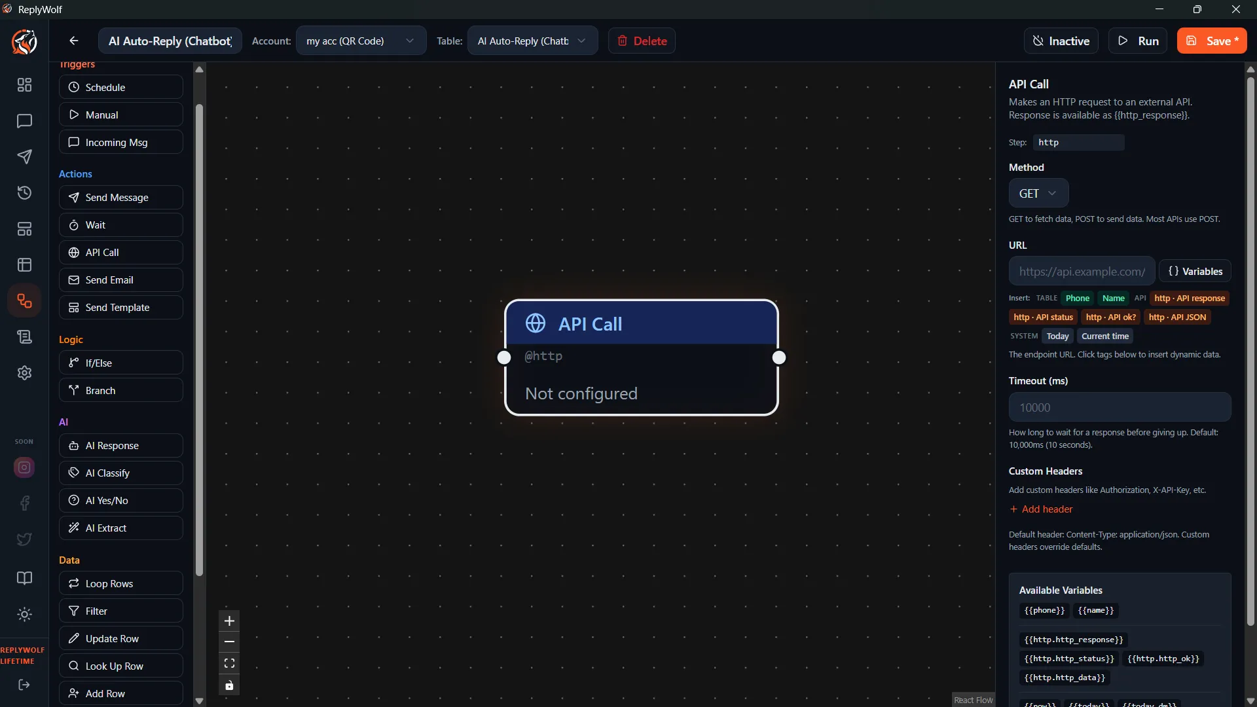
Task: Toggle the Inactive workflow status
Action: tap(1061, 41)
